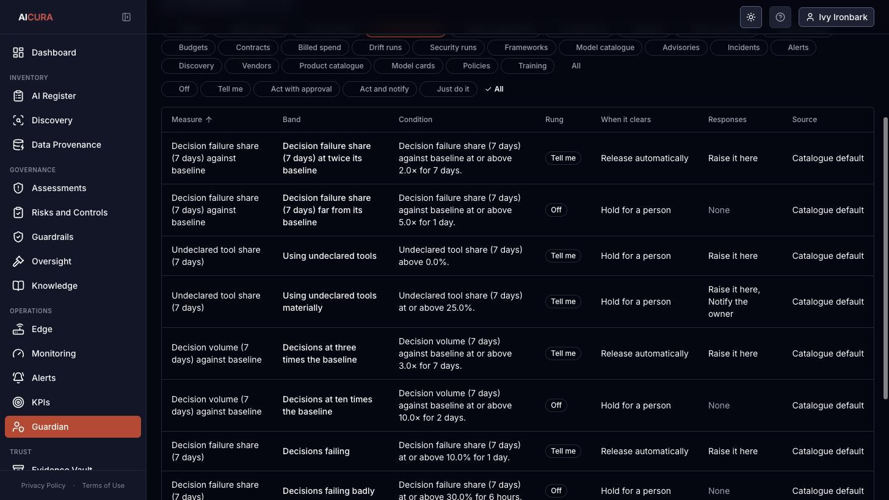889x500 pixels.
Task: Filter rungs to Act and notify
Action: [379, 89]
